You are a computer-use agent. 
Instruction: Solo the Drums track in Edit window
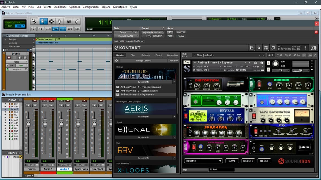click(x=20, y=58)
